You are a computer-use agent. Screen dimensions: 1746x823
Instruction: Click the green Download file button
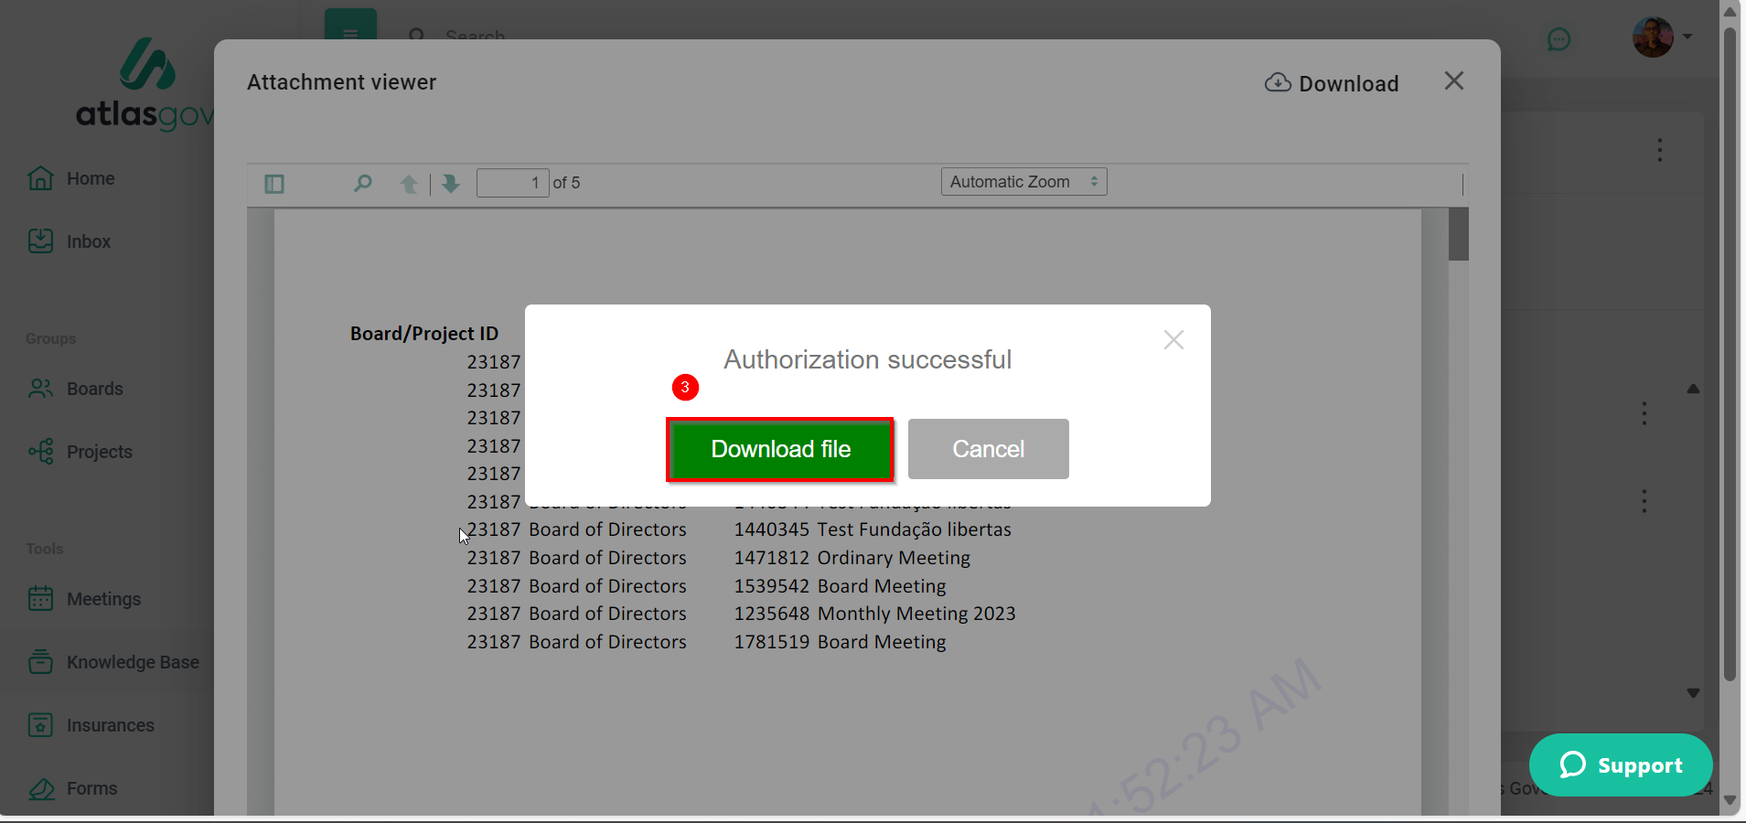tap(780, 449)
